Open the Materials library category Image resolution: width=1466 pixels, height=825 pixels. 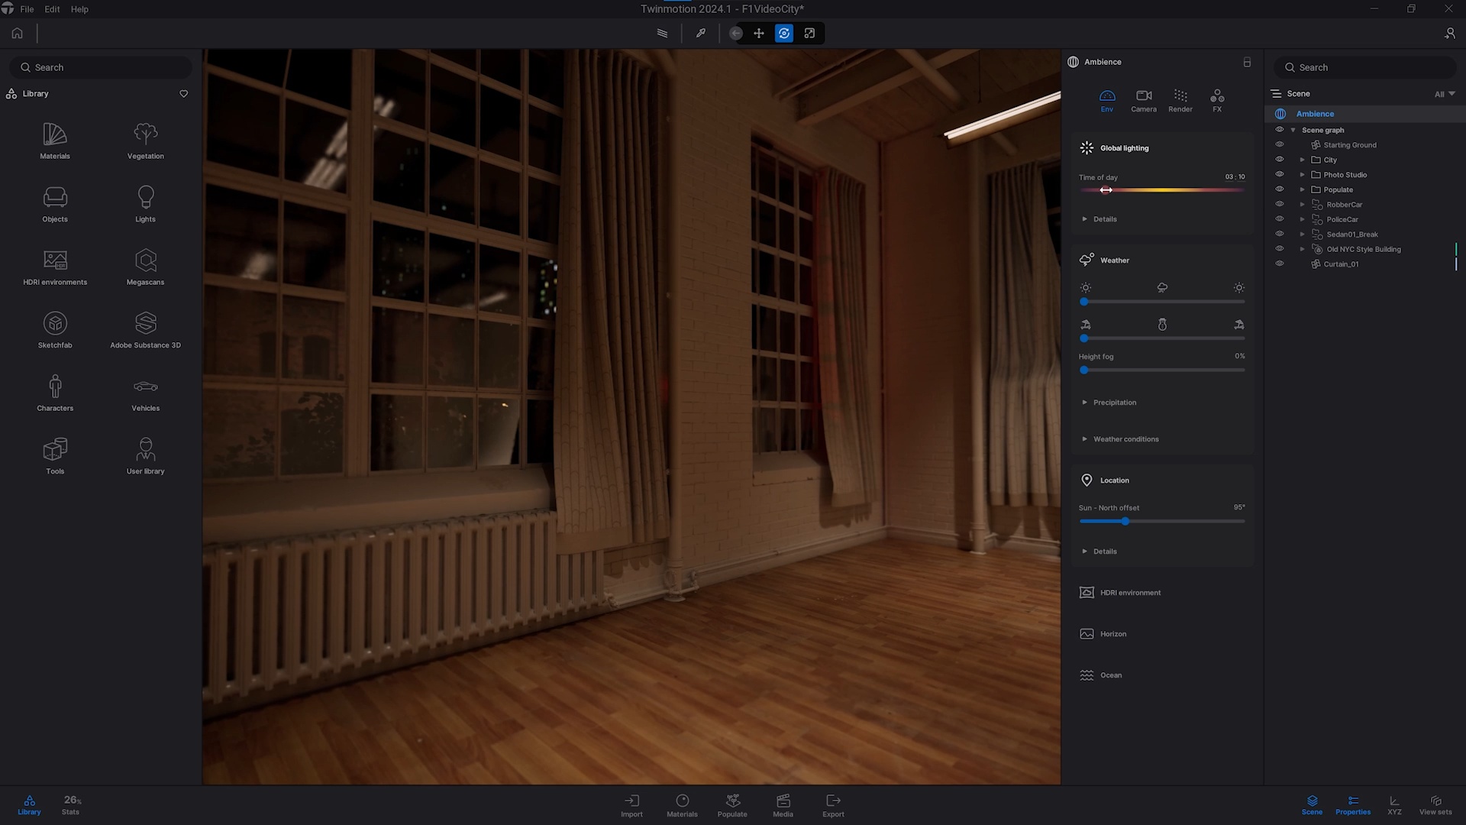pyautogui.click(x=55, y=141)
